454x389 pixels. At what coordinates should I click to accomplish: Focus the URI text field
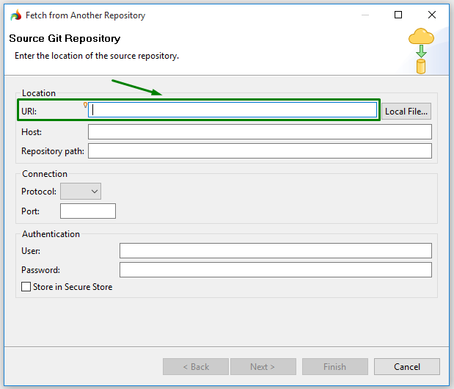coord(233,110)
